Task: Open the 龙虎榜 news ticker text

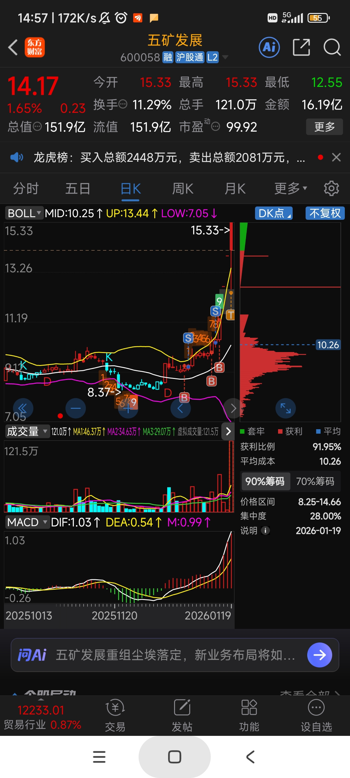Action: click(x=169, y=158)
